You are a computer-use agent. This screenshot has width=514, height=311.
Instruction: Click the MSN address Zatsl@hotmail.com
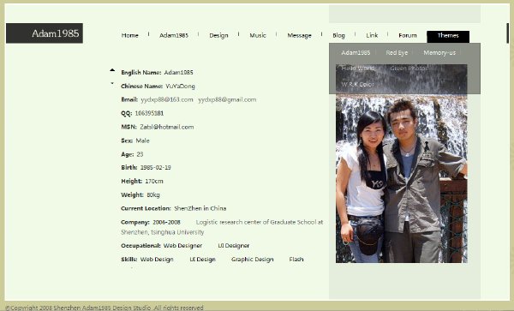167,127
